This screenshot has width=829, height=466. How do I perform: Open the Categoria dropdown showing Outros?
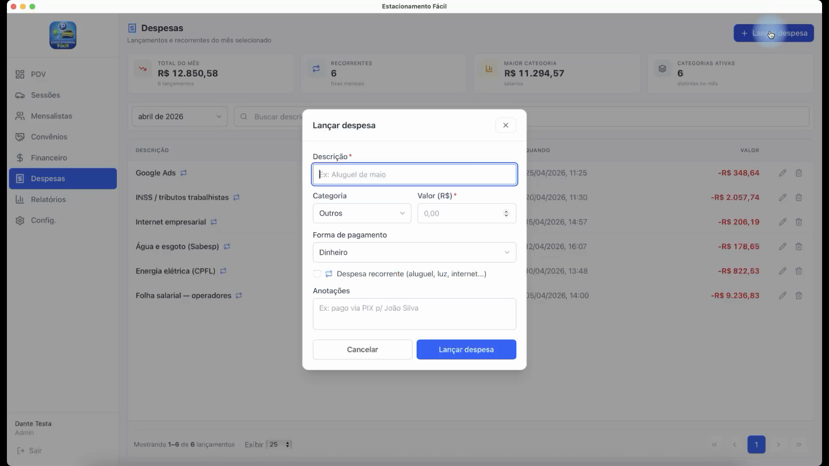click(x=362, y=213)
